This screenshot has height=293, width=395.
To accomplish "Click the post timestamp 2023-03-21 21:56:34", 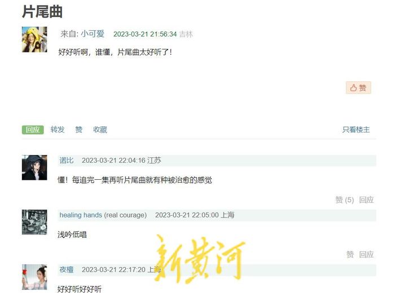I will [x=145, y=34].
